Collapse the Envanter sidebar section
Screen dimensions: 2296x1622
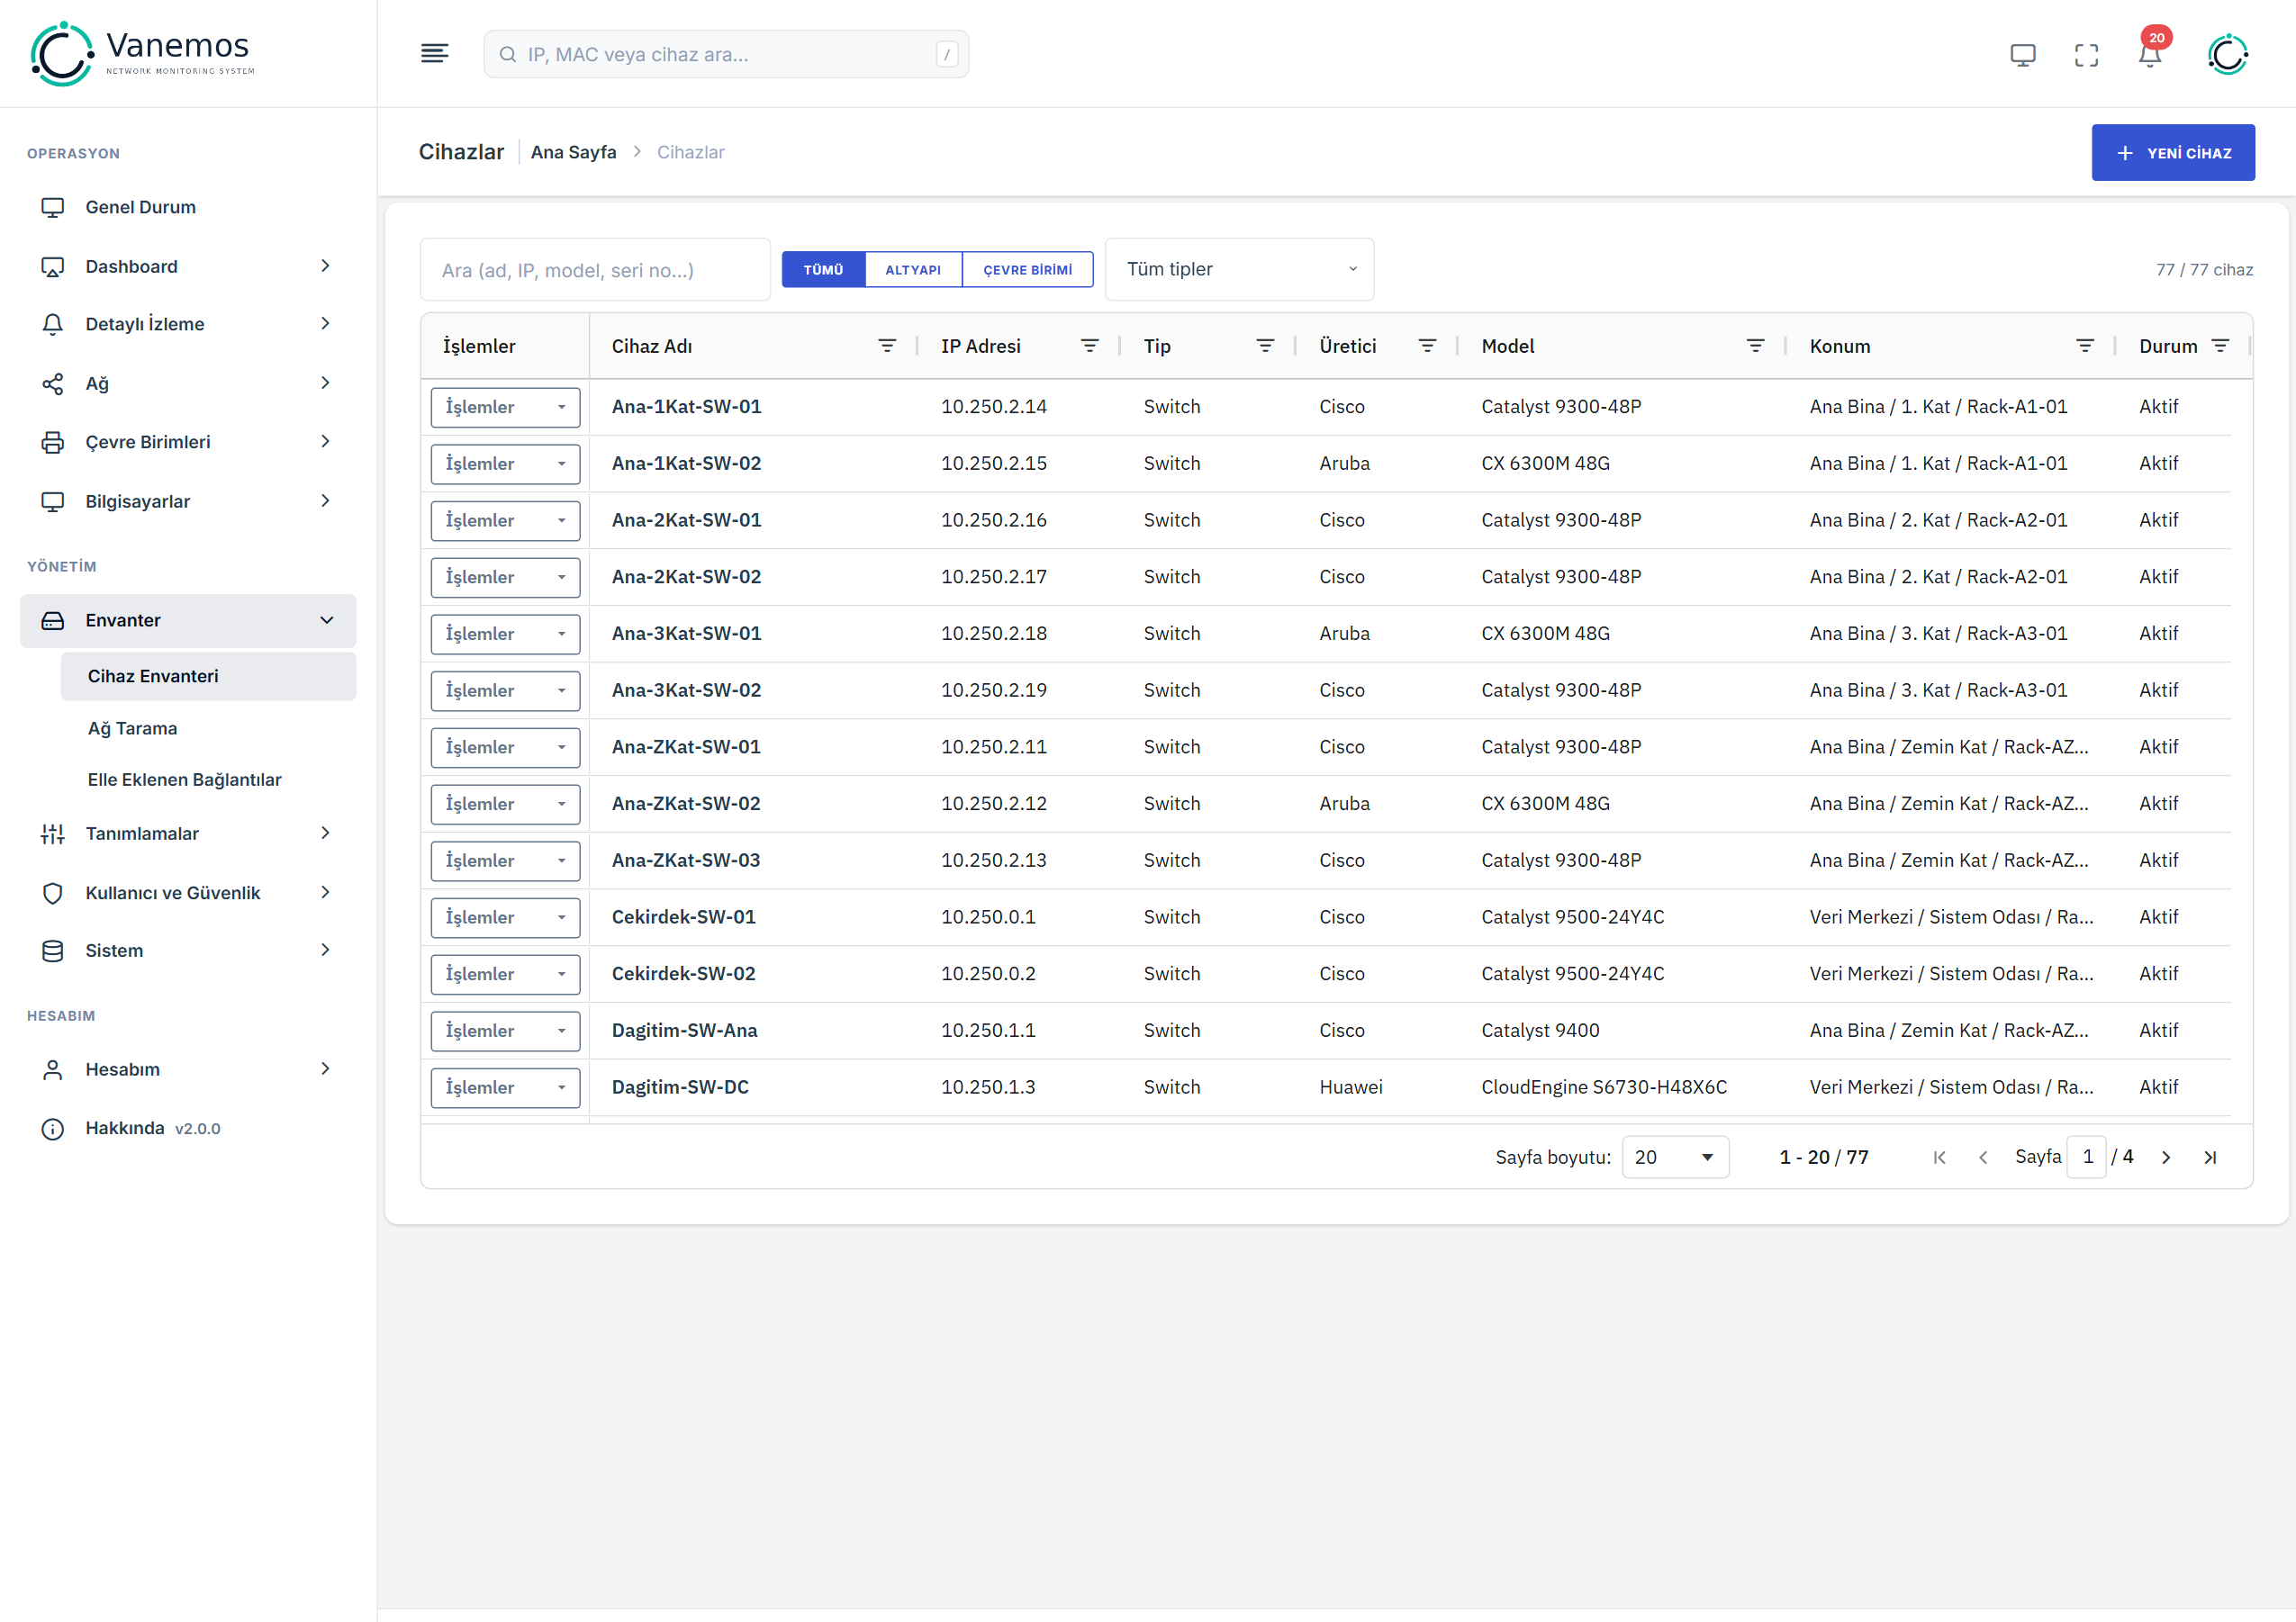[188, 620]
